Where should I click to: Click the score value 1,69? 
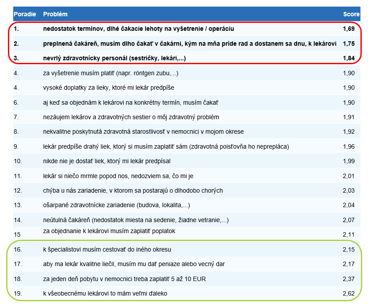point(348,29)
